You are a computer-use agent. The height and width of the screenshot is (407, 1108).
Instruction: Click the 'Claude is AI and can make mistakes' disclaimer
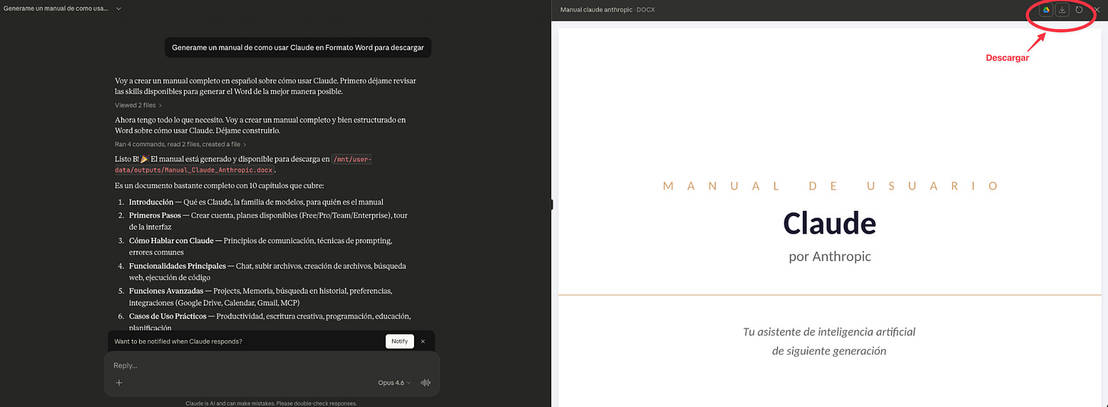[x=271, y=403]
